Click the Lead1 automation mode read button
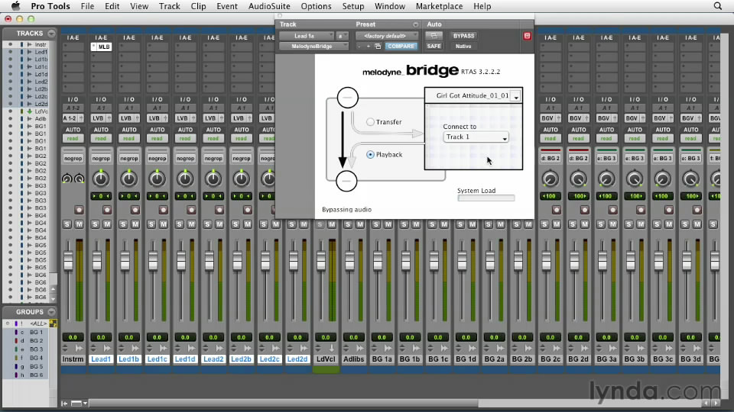Screen dimensions: 734x412 pyautogui.click(x=101, y=139)
